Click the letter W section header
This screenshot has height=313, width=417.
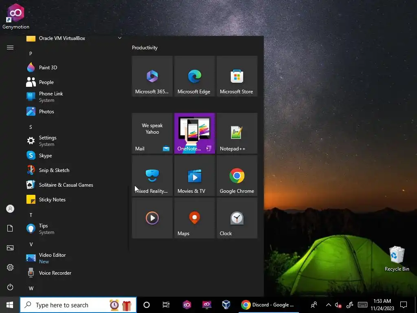point(31,288)
